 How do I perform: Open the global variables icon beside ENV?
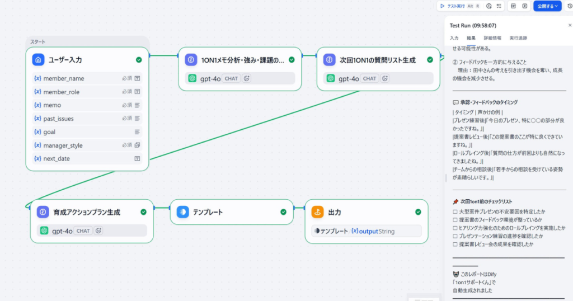pyautogui.click(x=524, y=6)
